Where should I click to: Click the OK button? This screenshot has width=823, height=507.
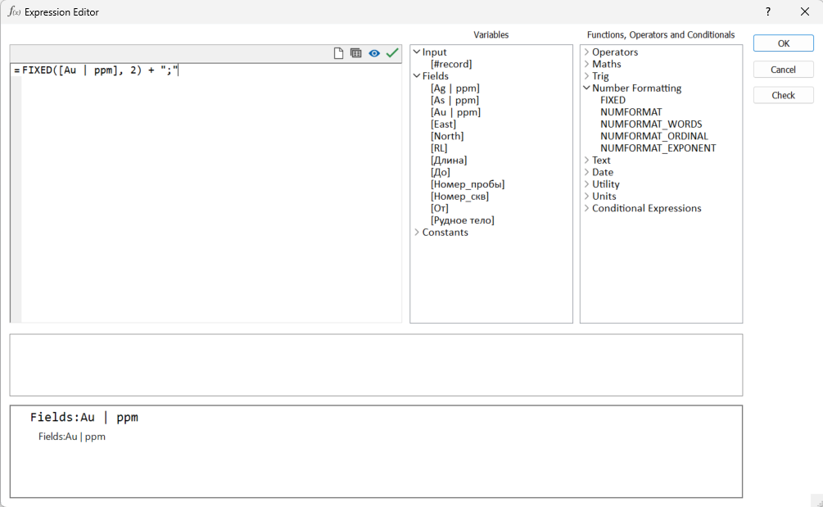pyautogui.click(x=783, y=43)
